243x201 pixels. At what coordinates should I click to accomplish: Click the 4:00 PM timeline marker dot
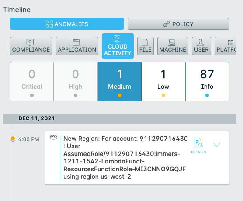(13, 139)
